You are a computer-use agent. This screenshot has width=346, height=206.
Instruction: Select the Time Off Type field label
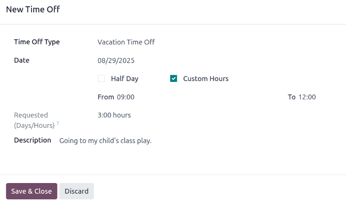point(37,42)
